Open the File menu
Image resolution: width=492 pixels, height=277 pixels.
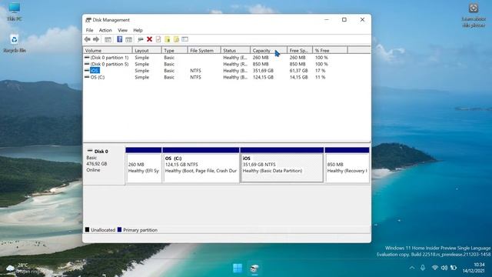[x=89, y=30]
